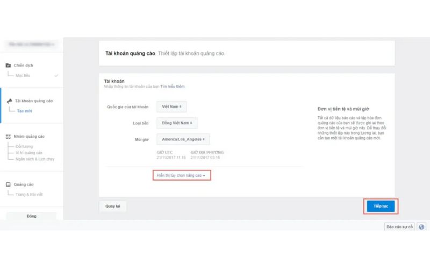430x268 pixels.
Task: Click the globe icon beside Báo cáo sự cố
Action: click(421, 227)
